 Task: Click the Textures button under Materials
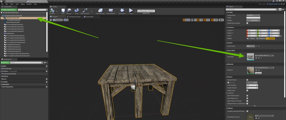258,73
